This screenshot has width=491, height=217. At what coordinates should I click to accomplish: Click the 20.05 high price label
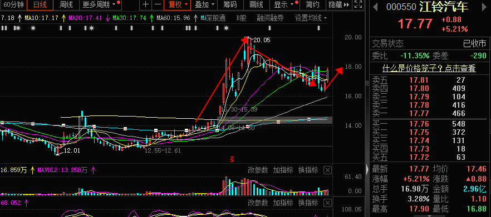tap(262, 40)
